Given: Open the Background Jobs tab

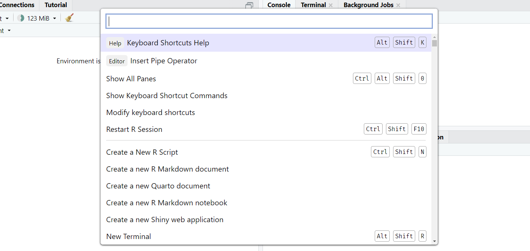Looking at the screenshot, I should tap(368, 5).
